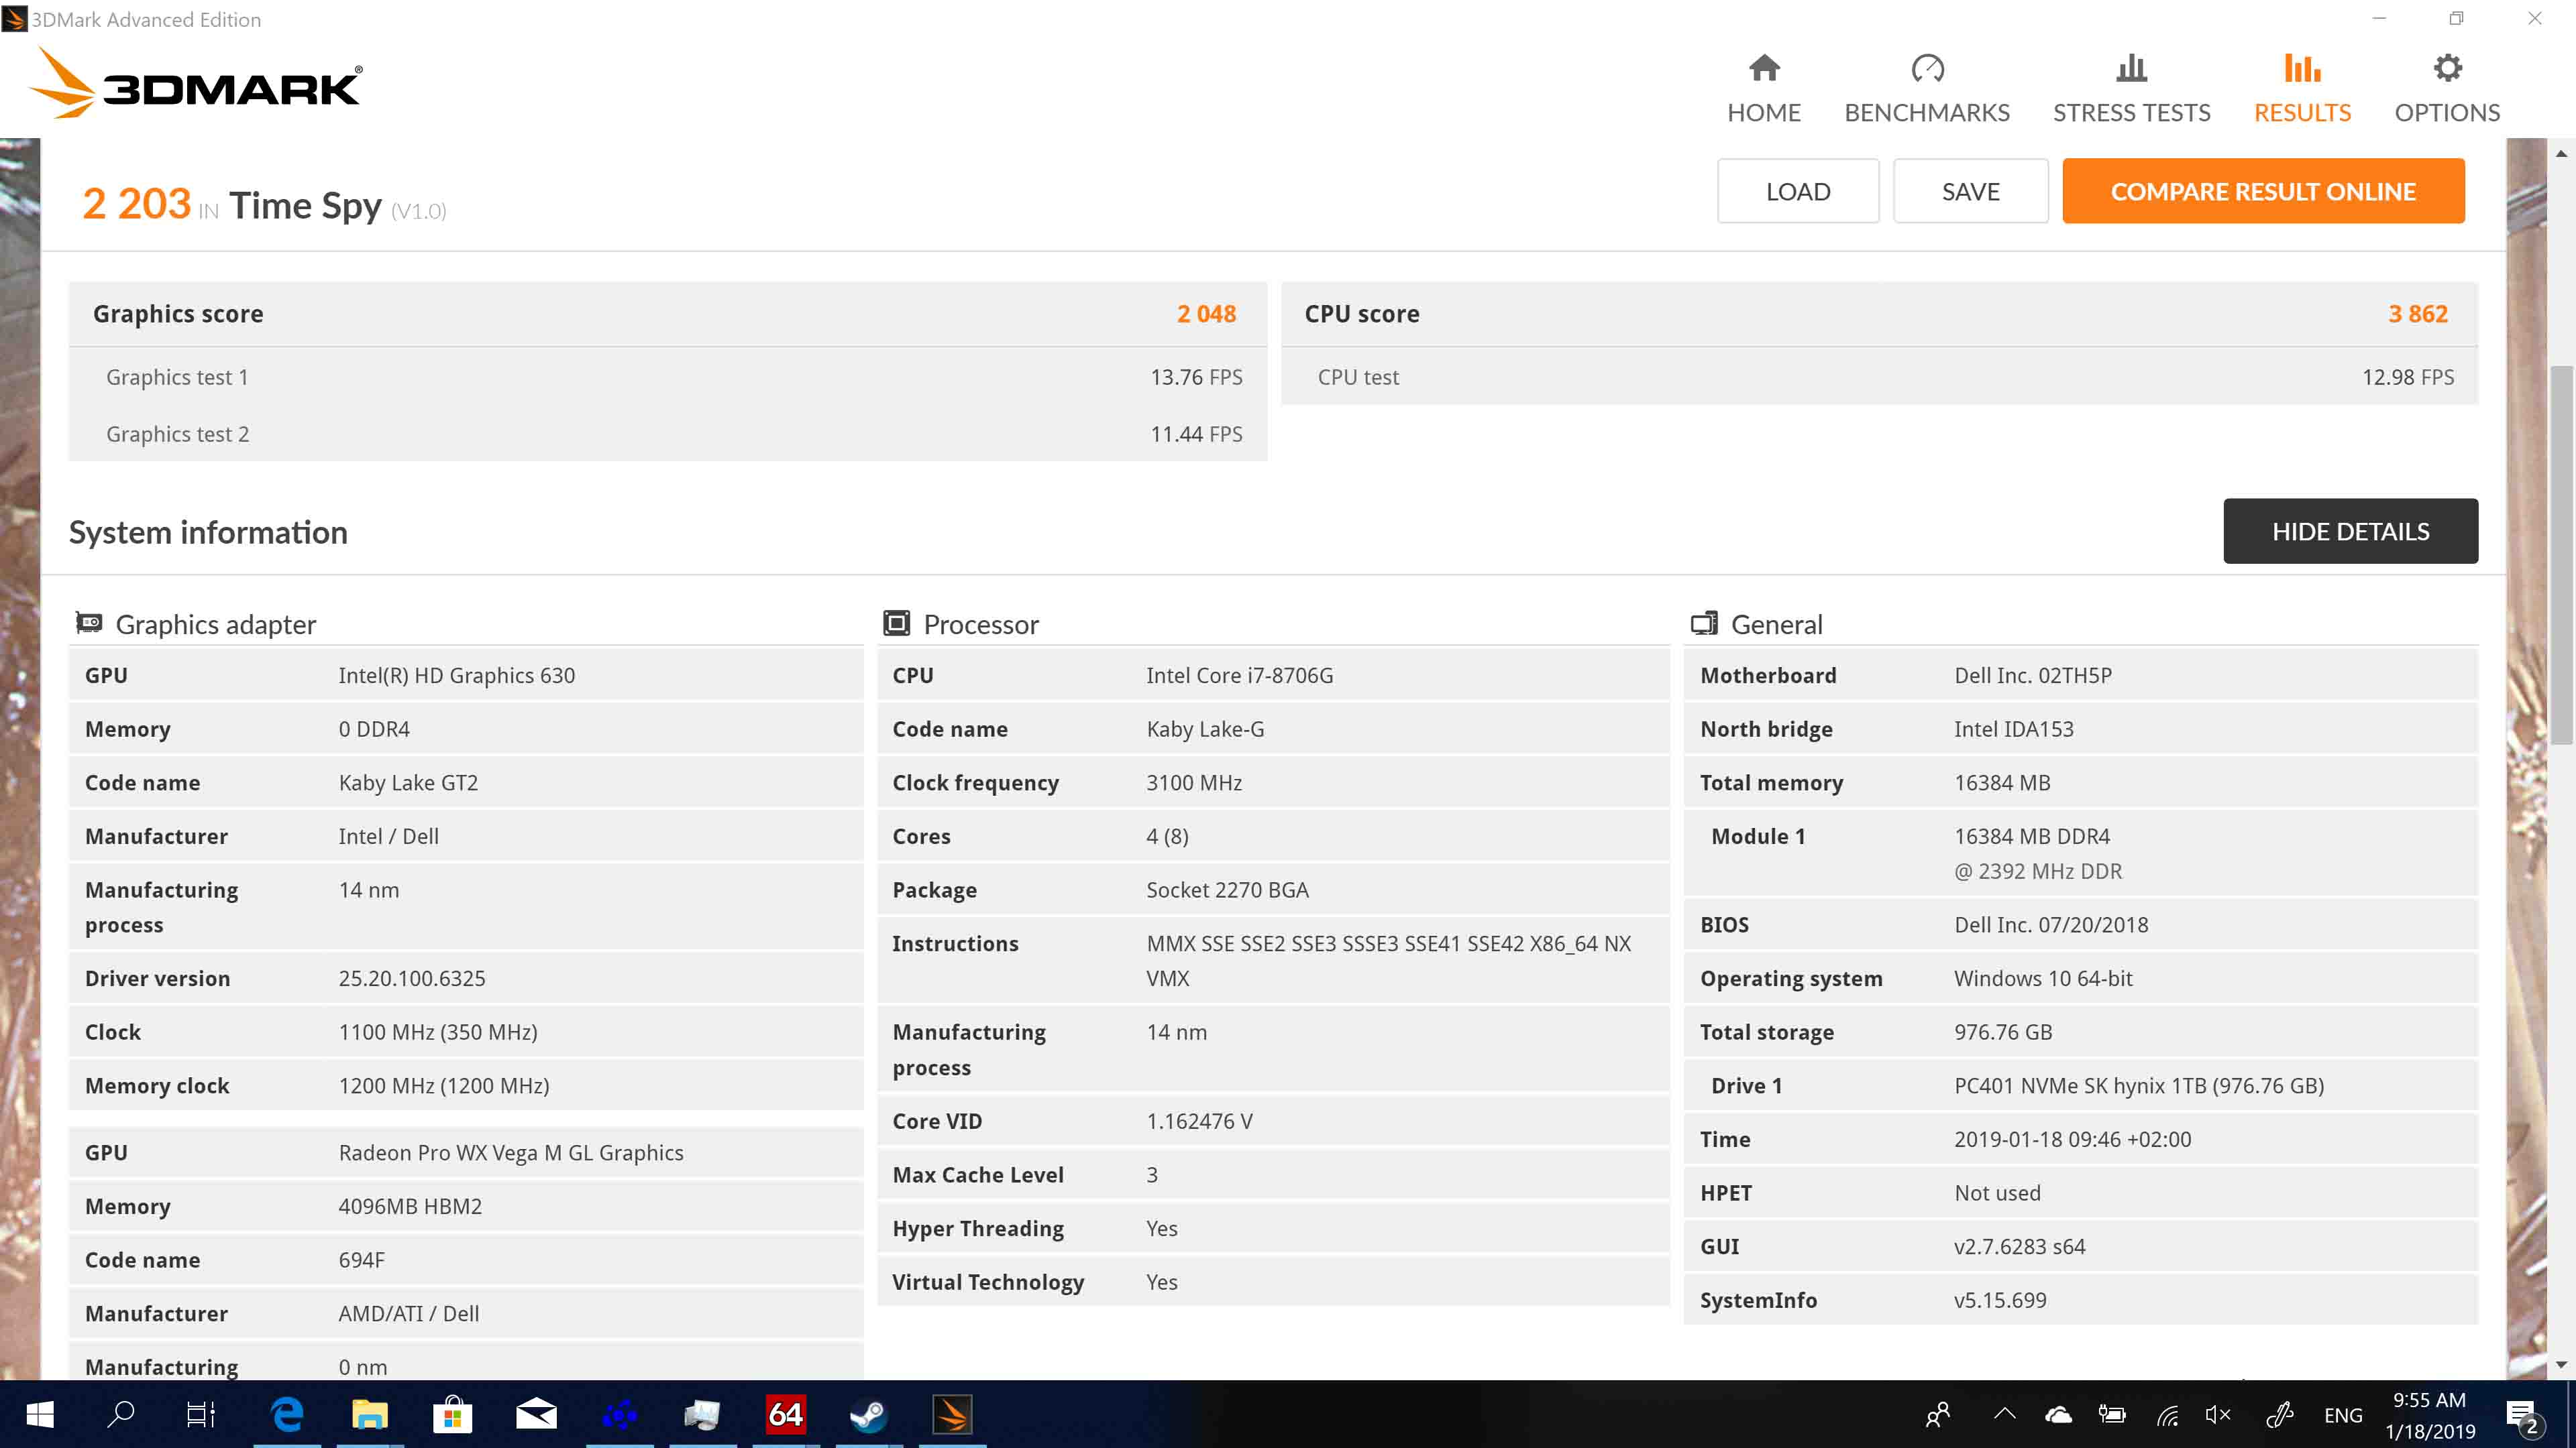The height and width of the screenshot is (1448, 2576).
Task: Click the CPU score value 3 862
Action: tap(2418, 314)
